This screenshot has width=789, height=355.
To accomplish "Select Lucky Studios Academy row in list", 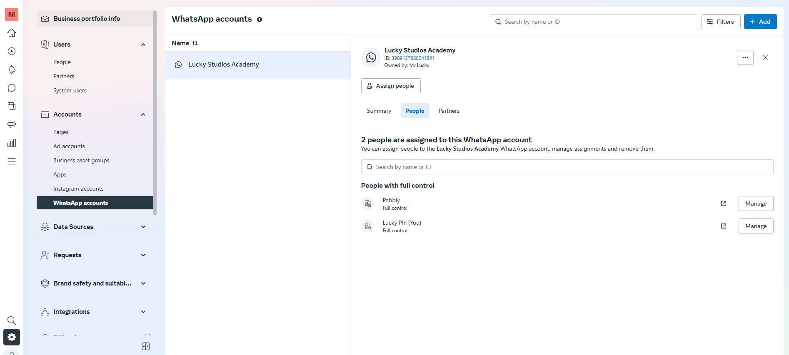I will (x=258, y=65).
